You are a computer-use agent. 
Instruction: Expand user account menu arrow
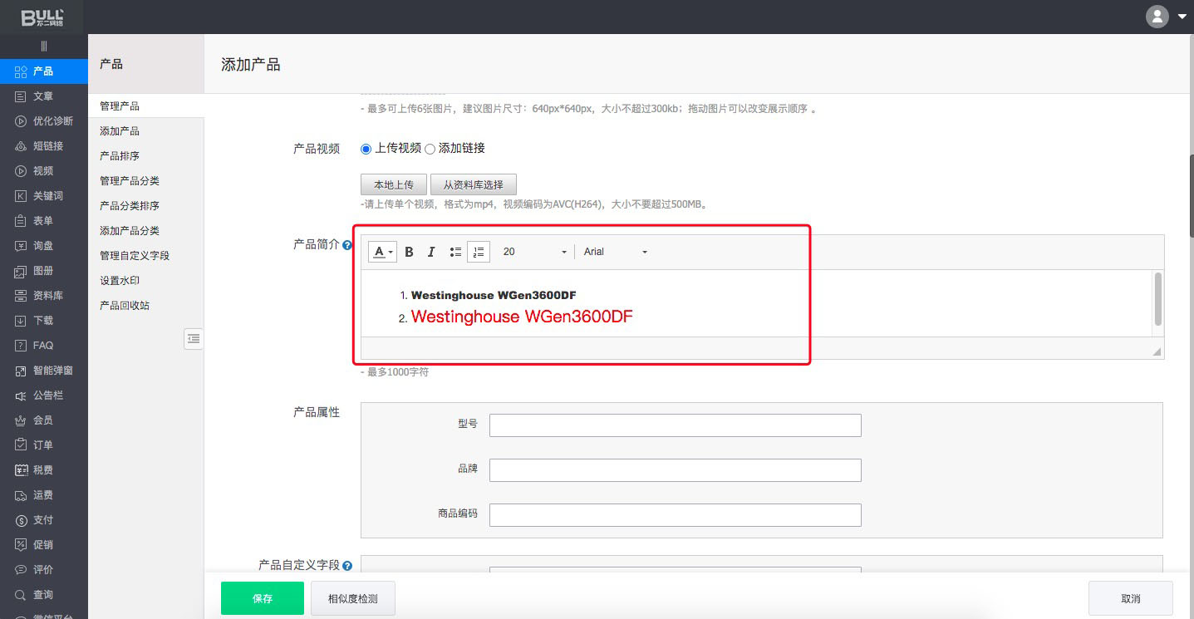[x=1182, y=17]
